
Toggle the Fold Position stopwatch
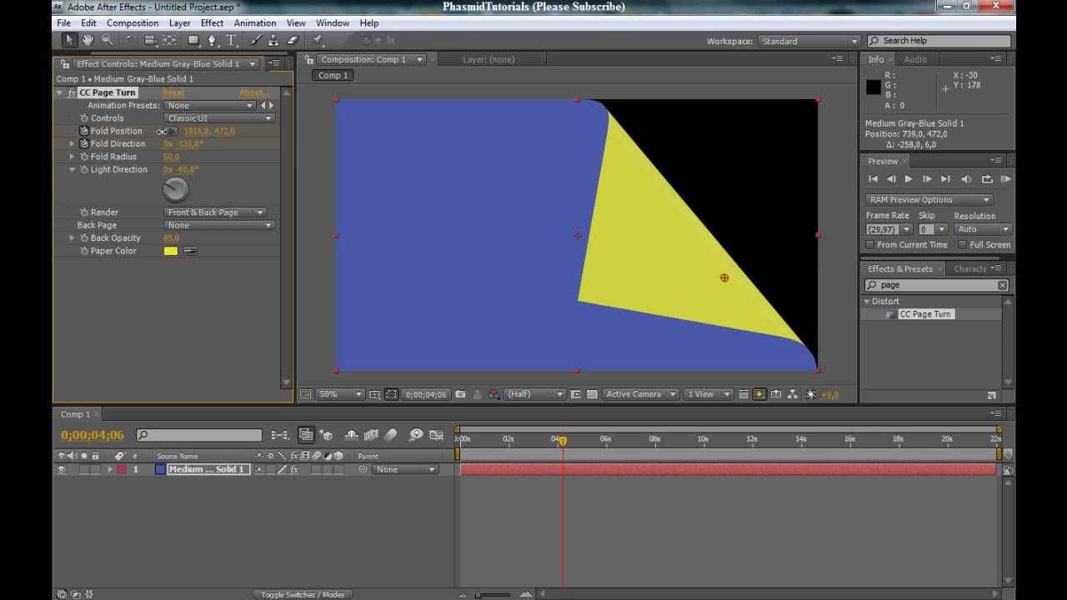click(84, 131)
